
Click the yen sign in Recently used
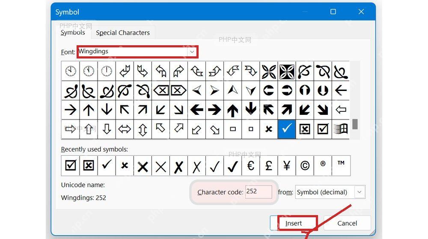click(287, 166)
